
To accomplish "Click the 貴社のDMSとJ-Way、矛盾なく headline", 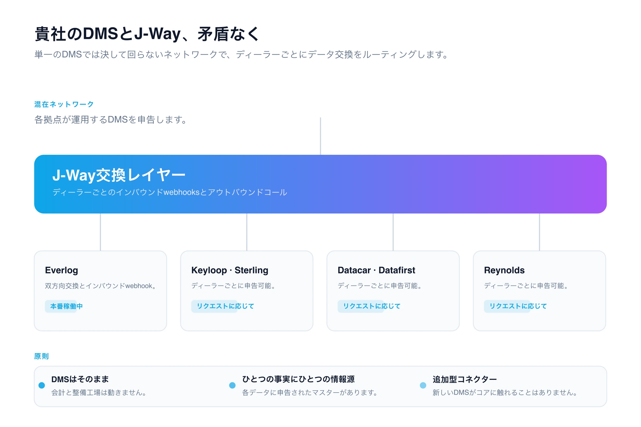I will click(147, 34).
